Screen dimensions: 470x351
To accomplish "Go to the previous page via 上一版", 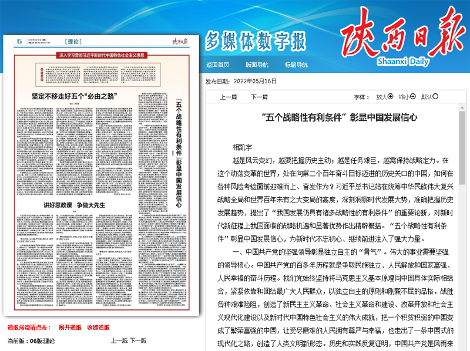I will (x=120, y=340).
